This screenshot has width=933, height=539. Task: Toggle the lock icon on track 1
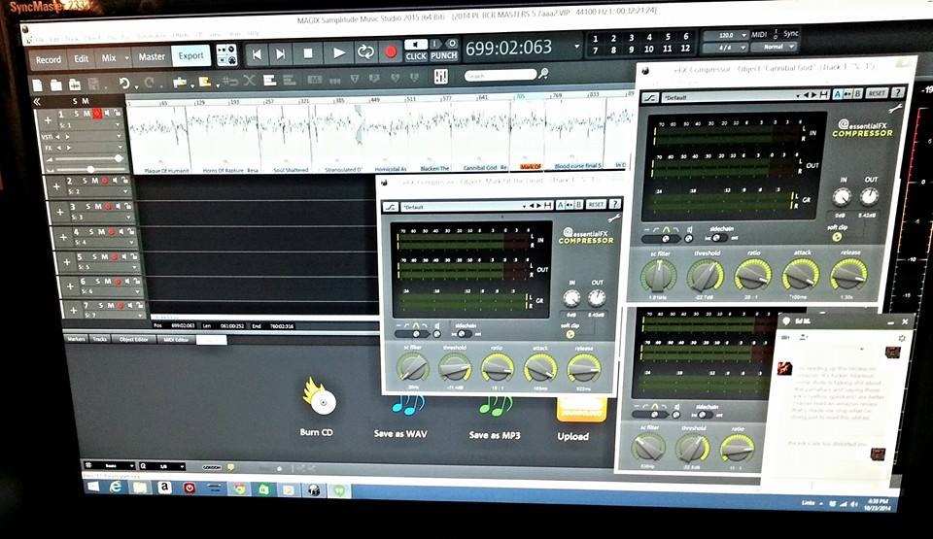point(118,113)
